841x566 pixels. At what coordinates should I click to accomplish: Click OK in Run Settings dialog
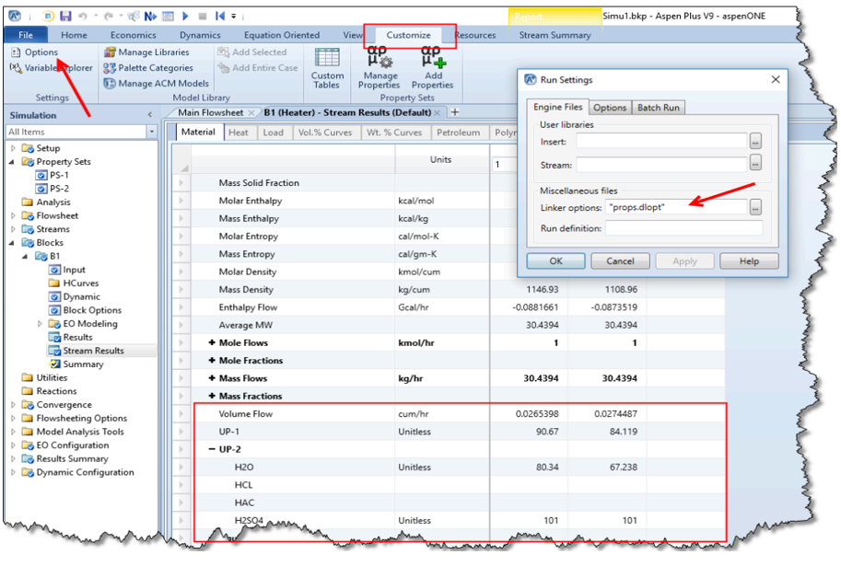tap(555, 261)
